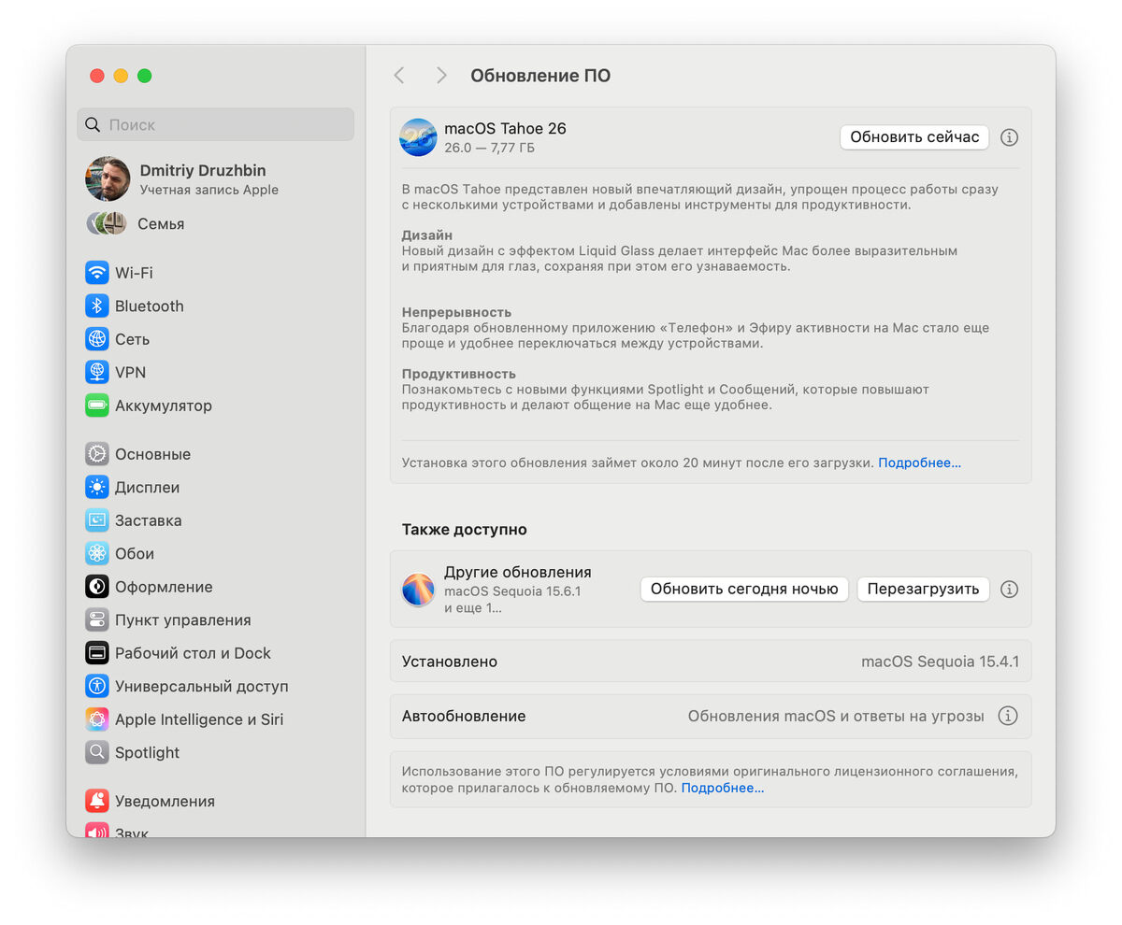The height and width of the screenshot is (925, 1122).
Task: Select the Обои flower icon
Action: coord(97,554)
